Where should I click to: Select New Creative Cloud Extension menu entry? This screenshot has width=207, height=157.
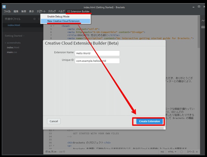tap(63, 21)
